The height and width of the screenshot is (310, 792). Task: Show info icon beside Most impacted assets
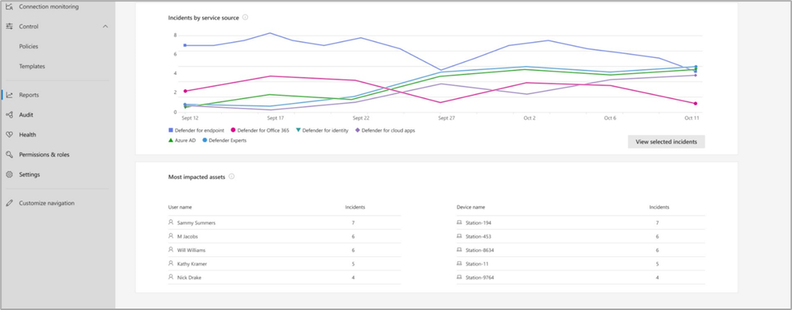pos(231,177)
